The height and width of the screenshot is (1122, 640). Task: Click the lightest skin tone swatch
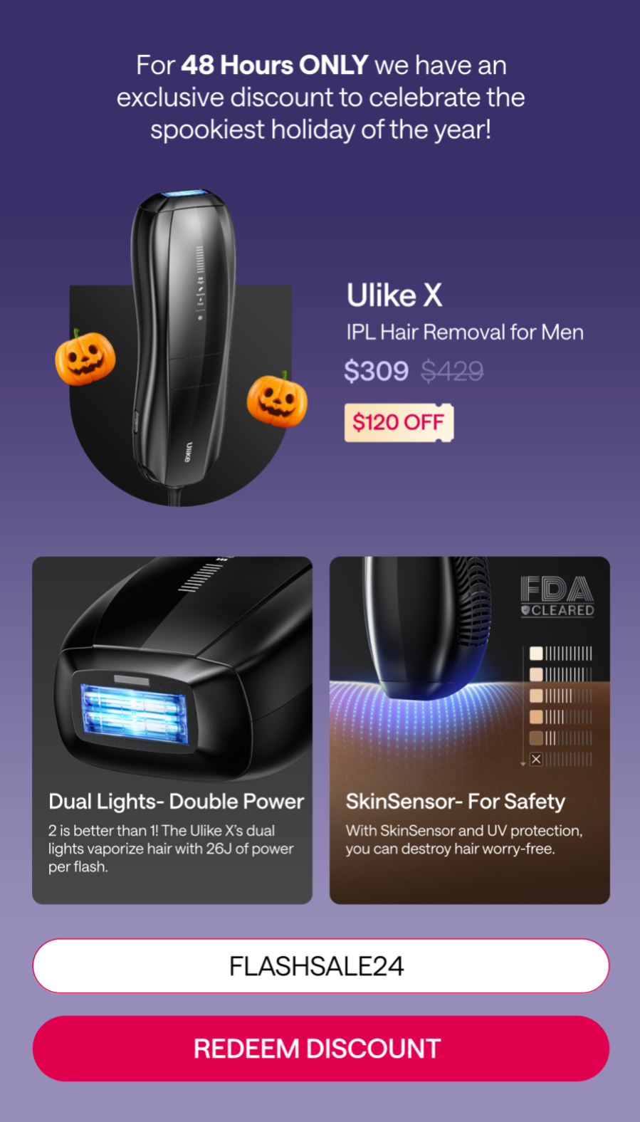[536, 654]
